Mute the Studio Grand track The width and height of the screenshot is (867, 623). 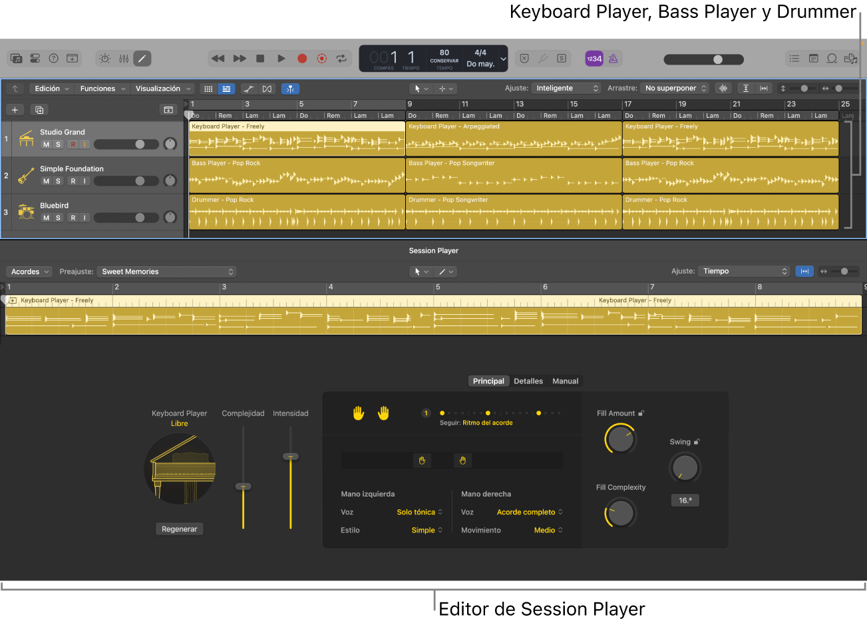coord(46,144)
